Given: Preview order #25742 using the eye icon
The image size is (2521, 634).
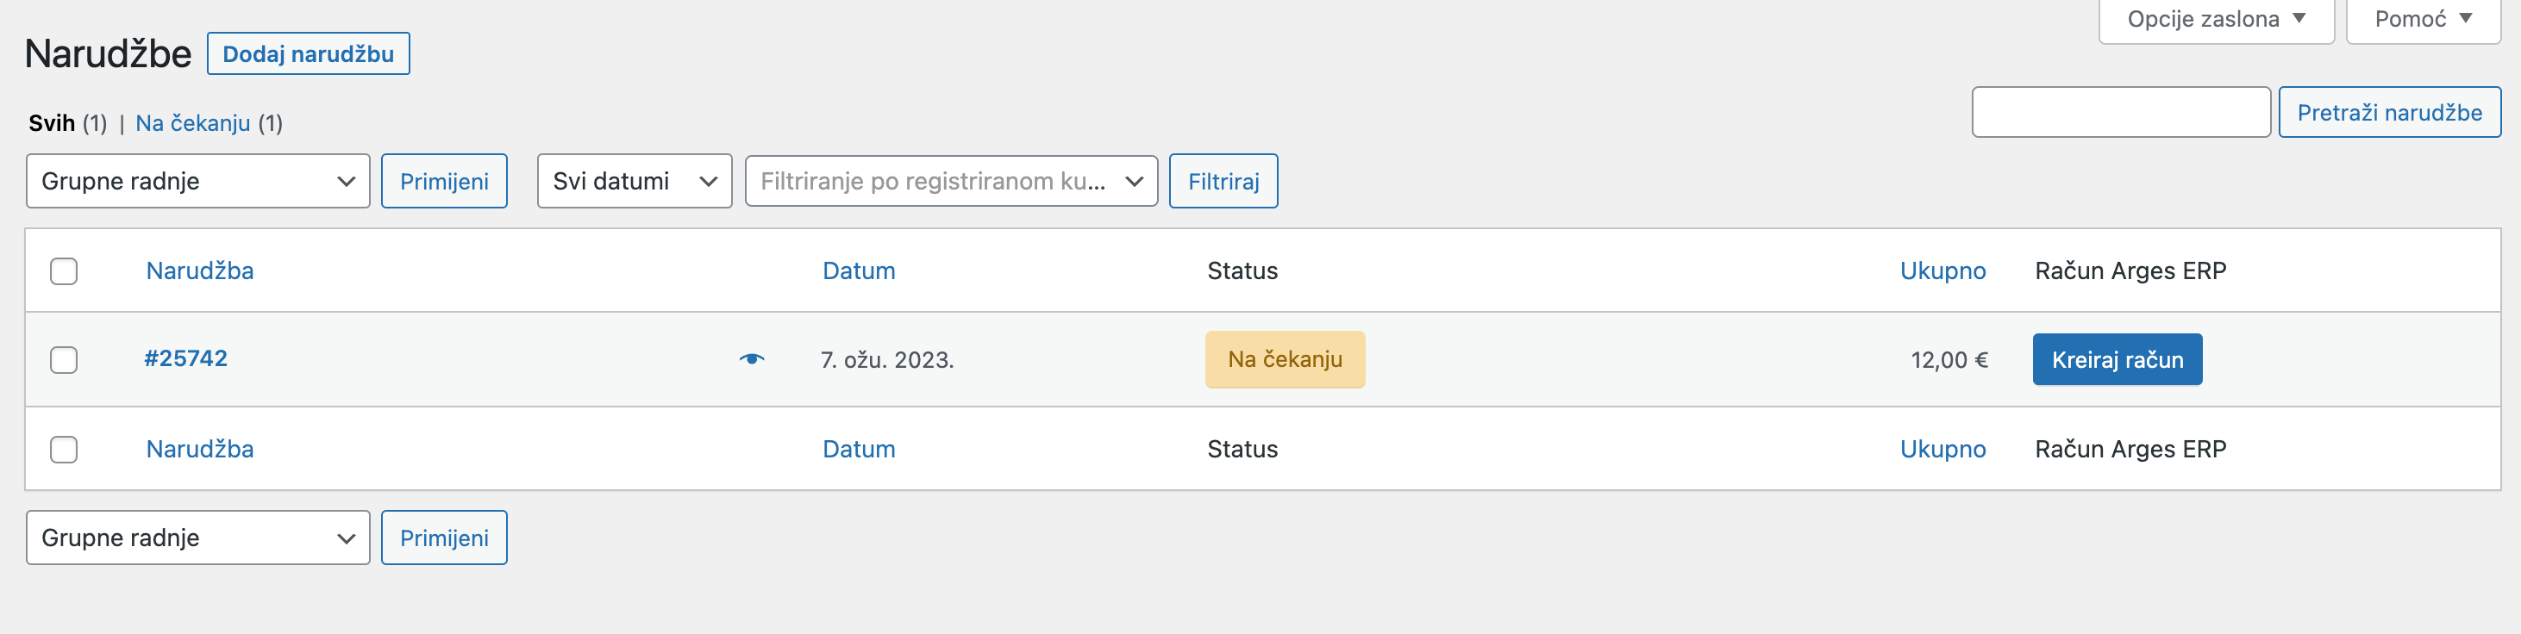Looking at the screenshot, I should point(752,359).
